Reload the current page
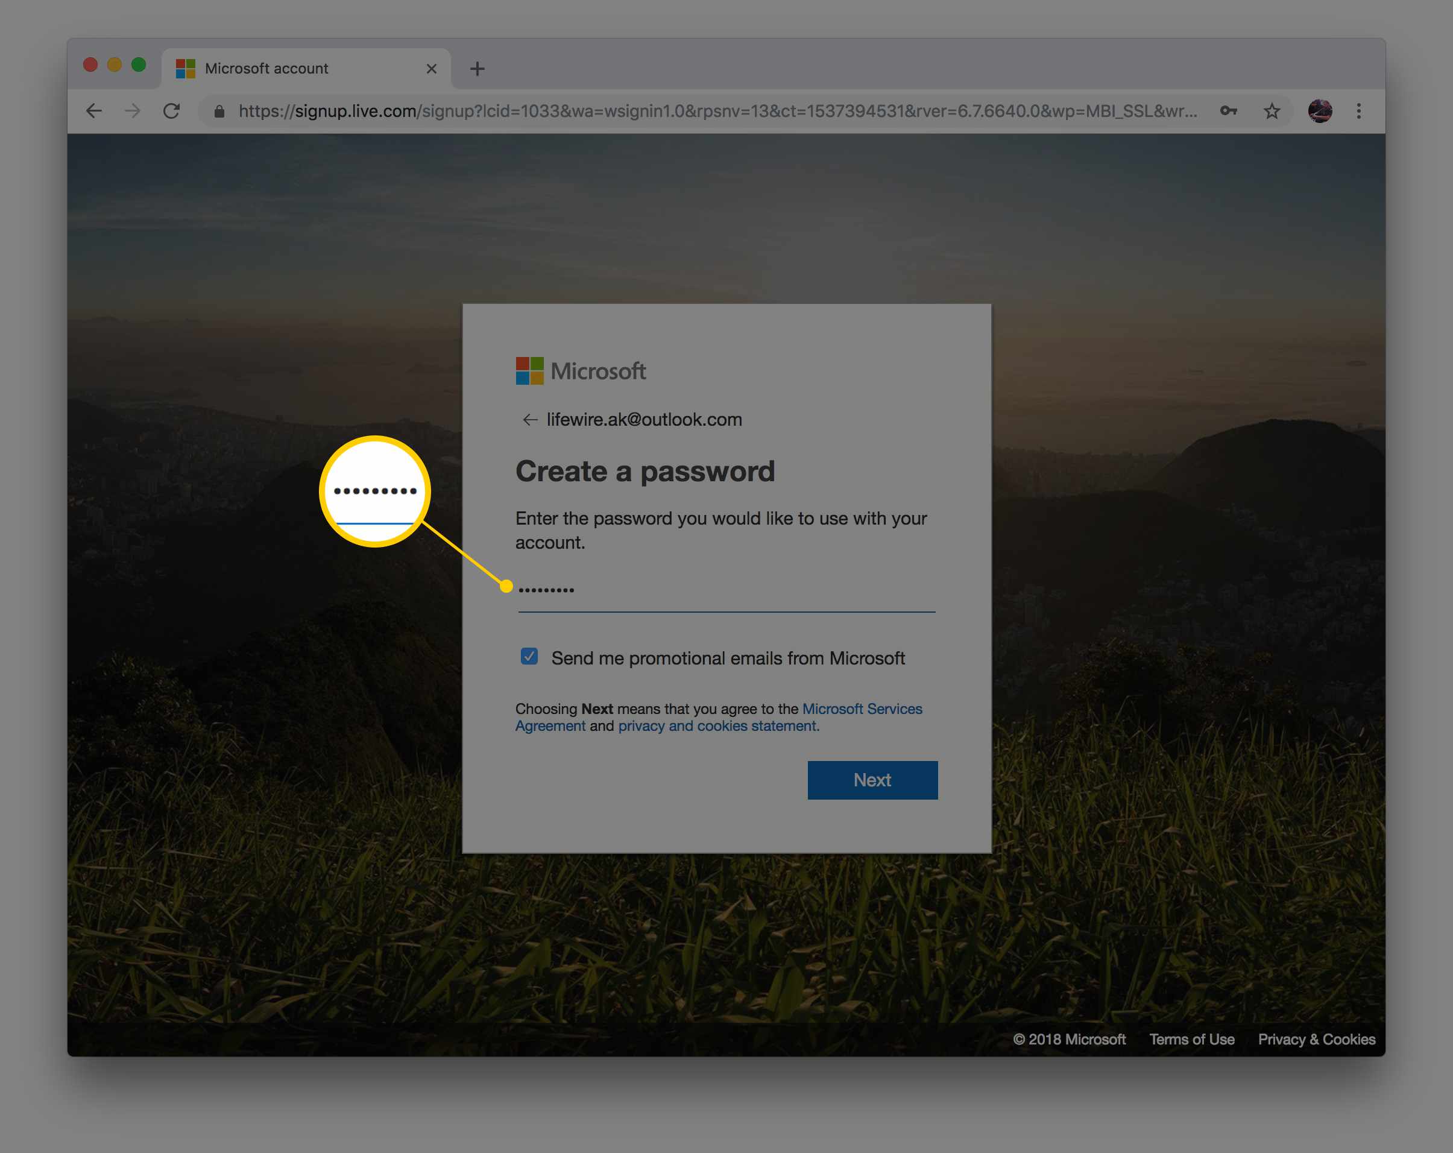1453x1153 pixels. click(x=172, y=110)
